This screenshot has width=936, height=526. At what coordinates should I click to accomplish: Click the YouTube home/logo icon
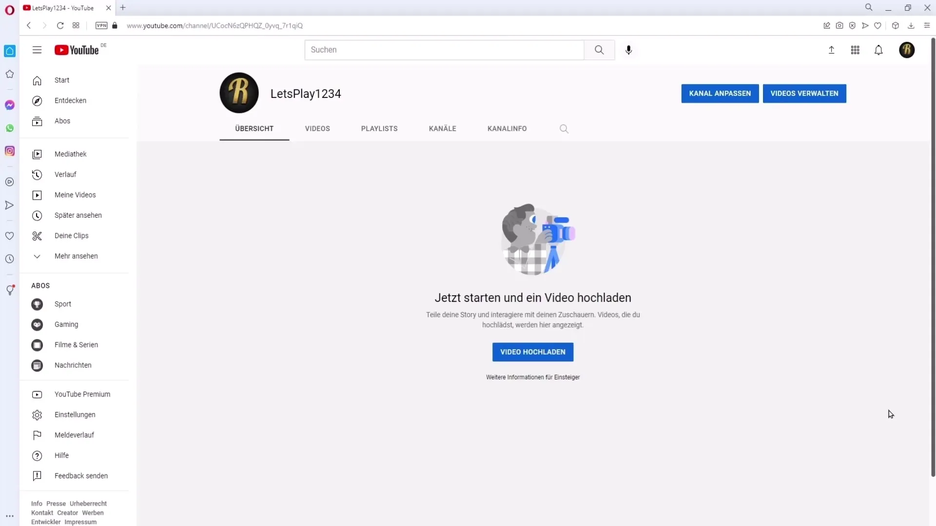pos(76,50)
